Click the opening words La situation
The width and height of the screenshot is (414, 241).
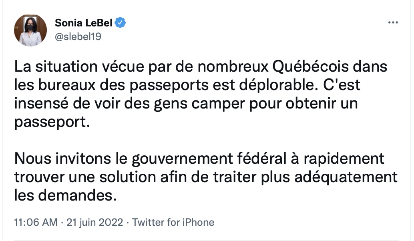click(x=56, y=66)
